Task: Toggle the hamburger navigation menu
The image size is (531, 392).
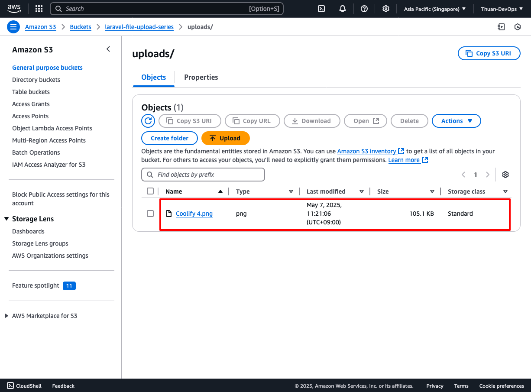Action: point(13,27)
